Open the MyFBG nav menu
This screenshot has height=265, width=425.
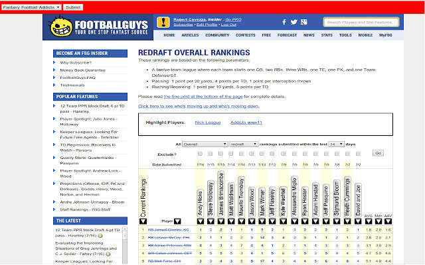385,35
